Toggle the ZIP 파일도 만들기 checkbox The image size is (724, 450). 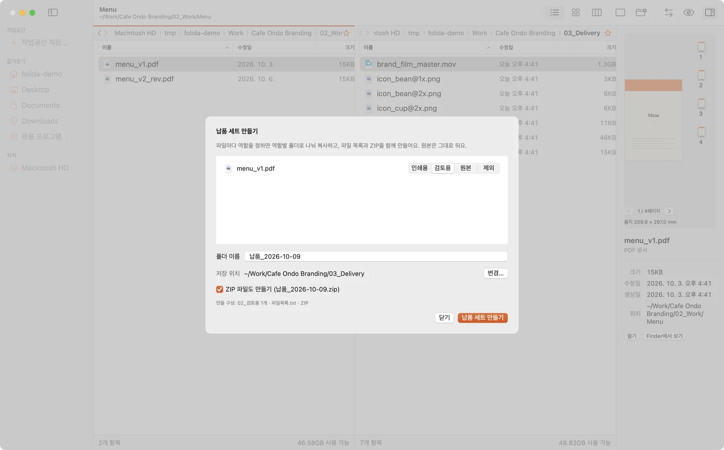point(219,289)
